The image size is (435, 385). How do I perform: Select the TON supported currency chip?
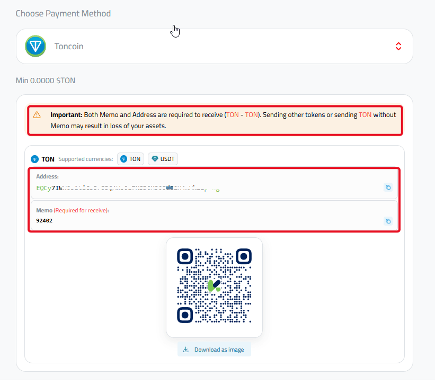tap(131, 159)
